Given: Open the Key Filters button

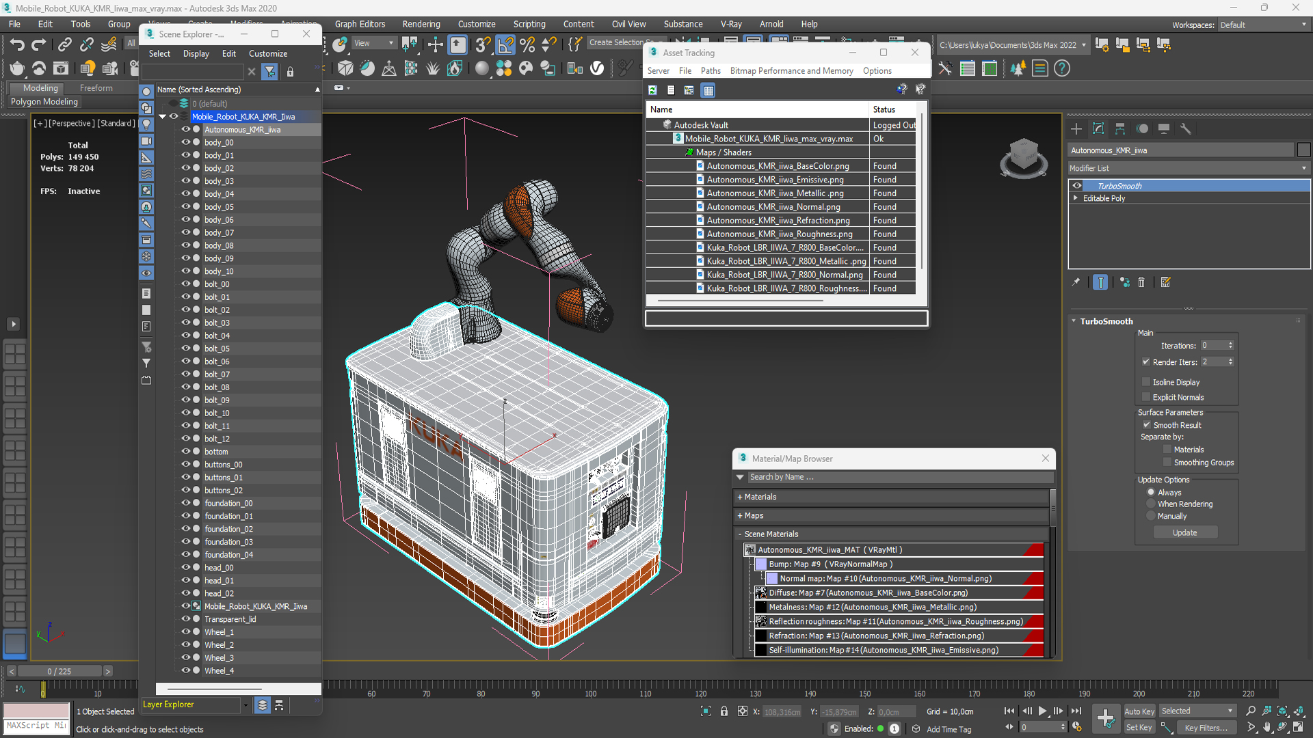Looking at the screenshot, I should [1206, 728].
